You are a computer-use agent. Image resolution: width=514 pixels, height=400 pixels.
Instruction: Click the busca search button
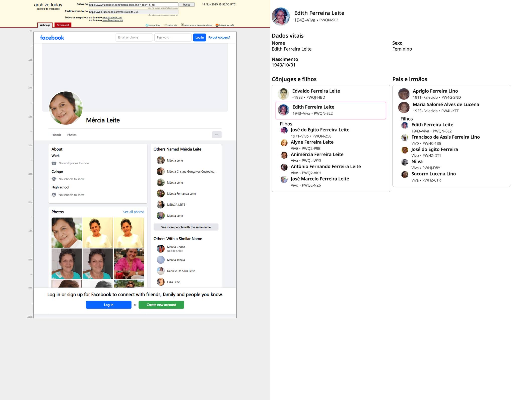(x=187, y=5)
